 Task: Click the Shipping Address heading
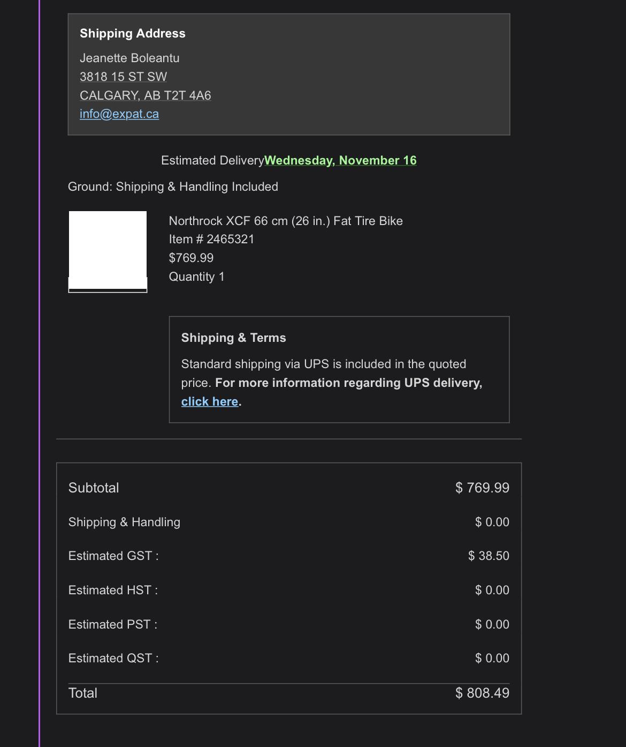(132, 33)
